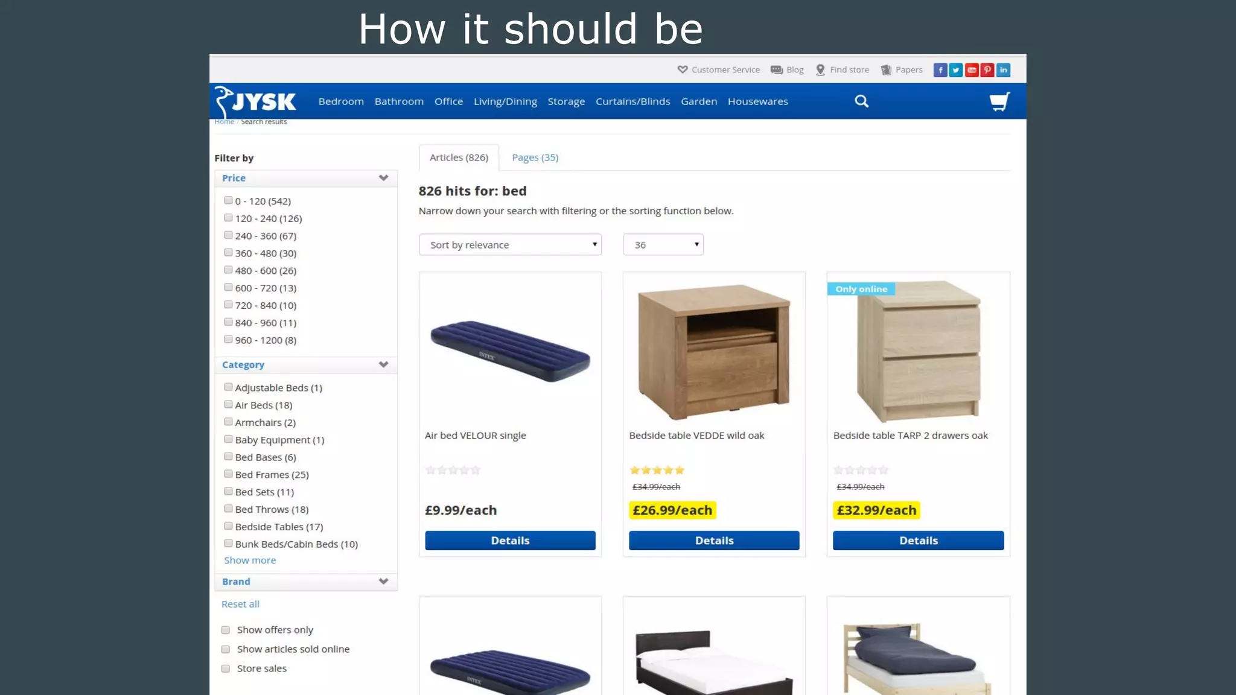Open the YouTube social icon
The image size is (1236, 695).
[x=971, y=70]
